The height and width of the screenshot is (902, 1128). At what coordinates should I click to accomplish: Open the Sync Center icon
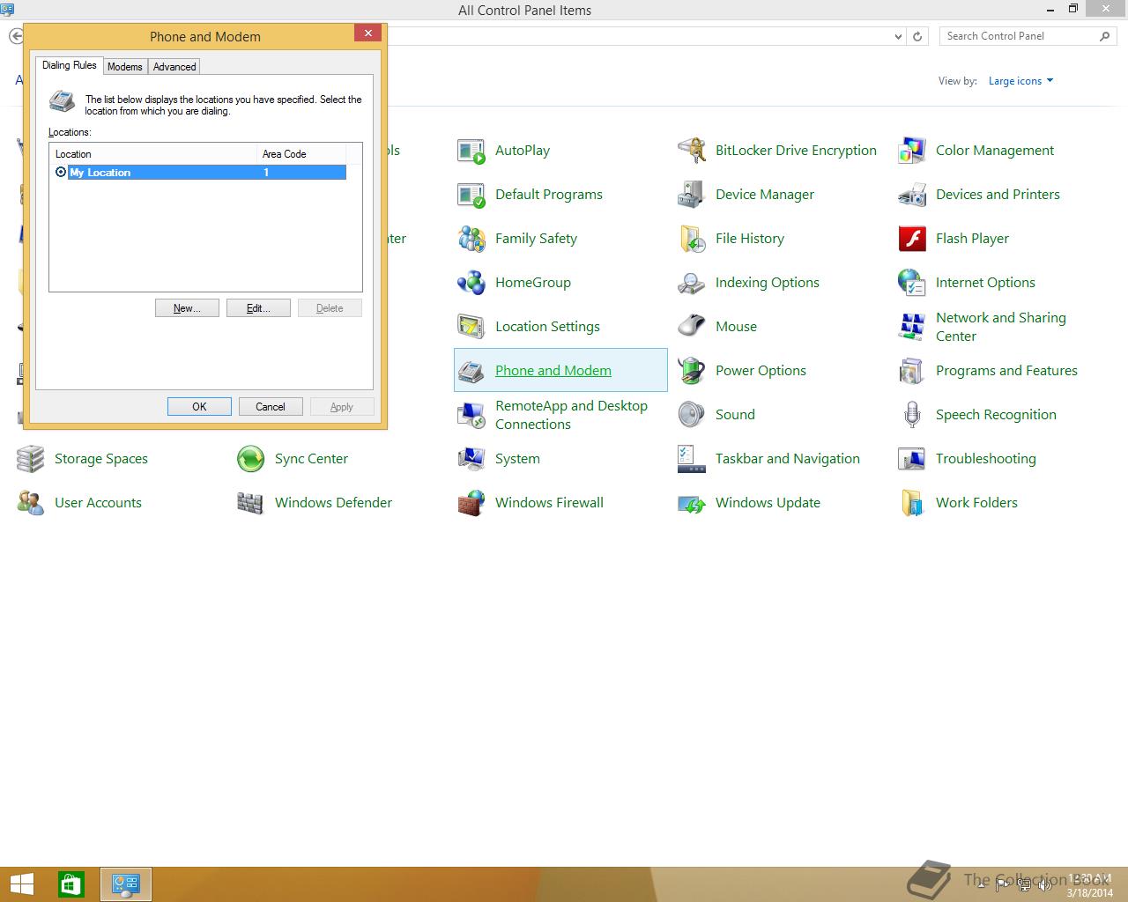[251, 459]
